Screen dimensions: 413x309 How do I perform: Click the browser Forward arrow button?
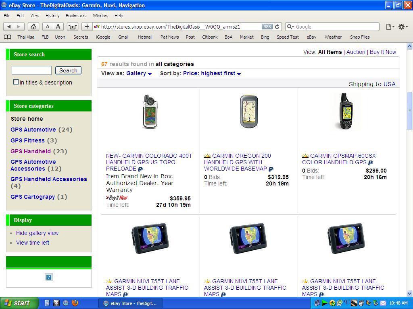pyautogui.click(x=19, y=27)
